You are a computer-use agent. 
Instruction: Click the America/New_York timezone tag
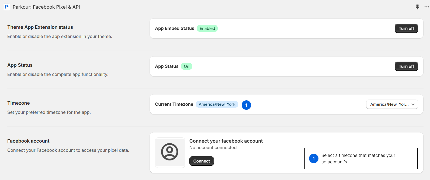[217, 104]
